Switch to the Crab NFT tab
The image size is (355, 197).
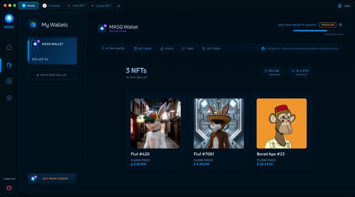click(77, 6)
